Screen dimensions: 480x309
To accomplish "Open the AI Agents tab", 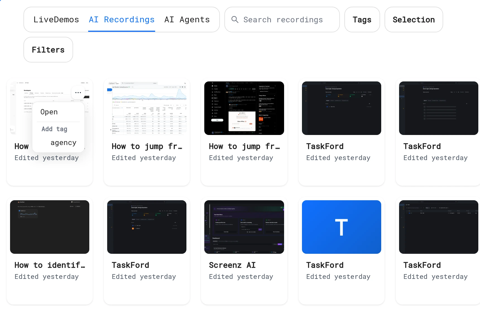I will click(x=187, y=20).
